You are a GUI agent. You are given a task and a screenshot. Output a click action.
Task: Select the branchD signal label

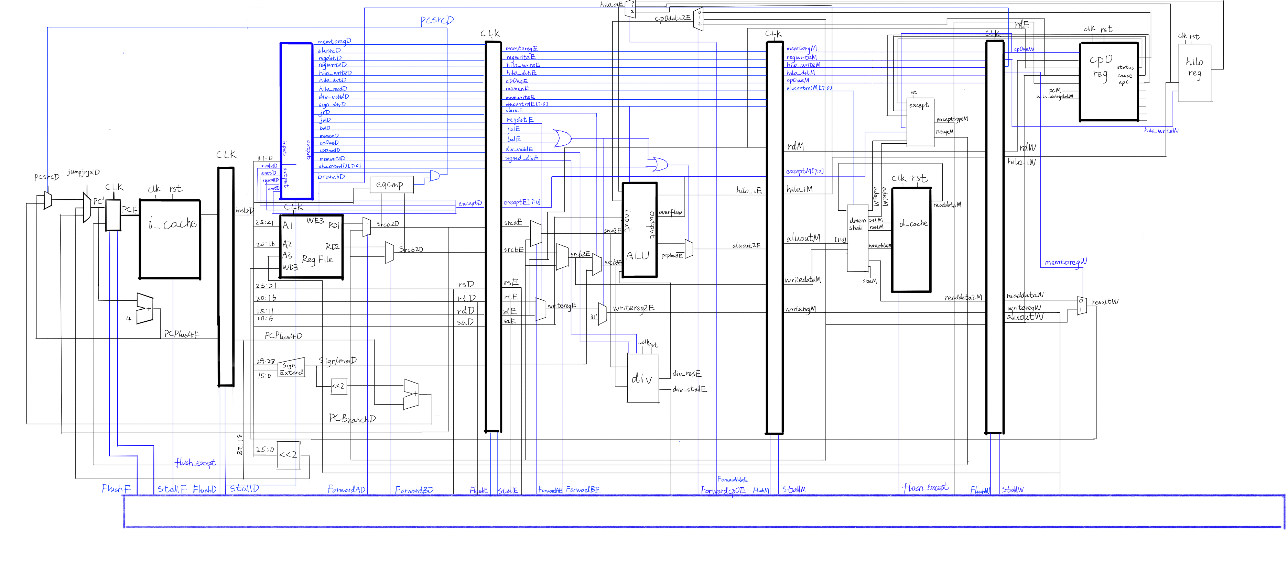tap(331, 177)
